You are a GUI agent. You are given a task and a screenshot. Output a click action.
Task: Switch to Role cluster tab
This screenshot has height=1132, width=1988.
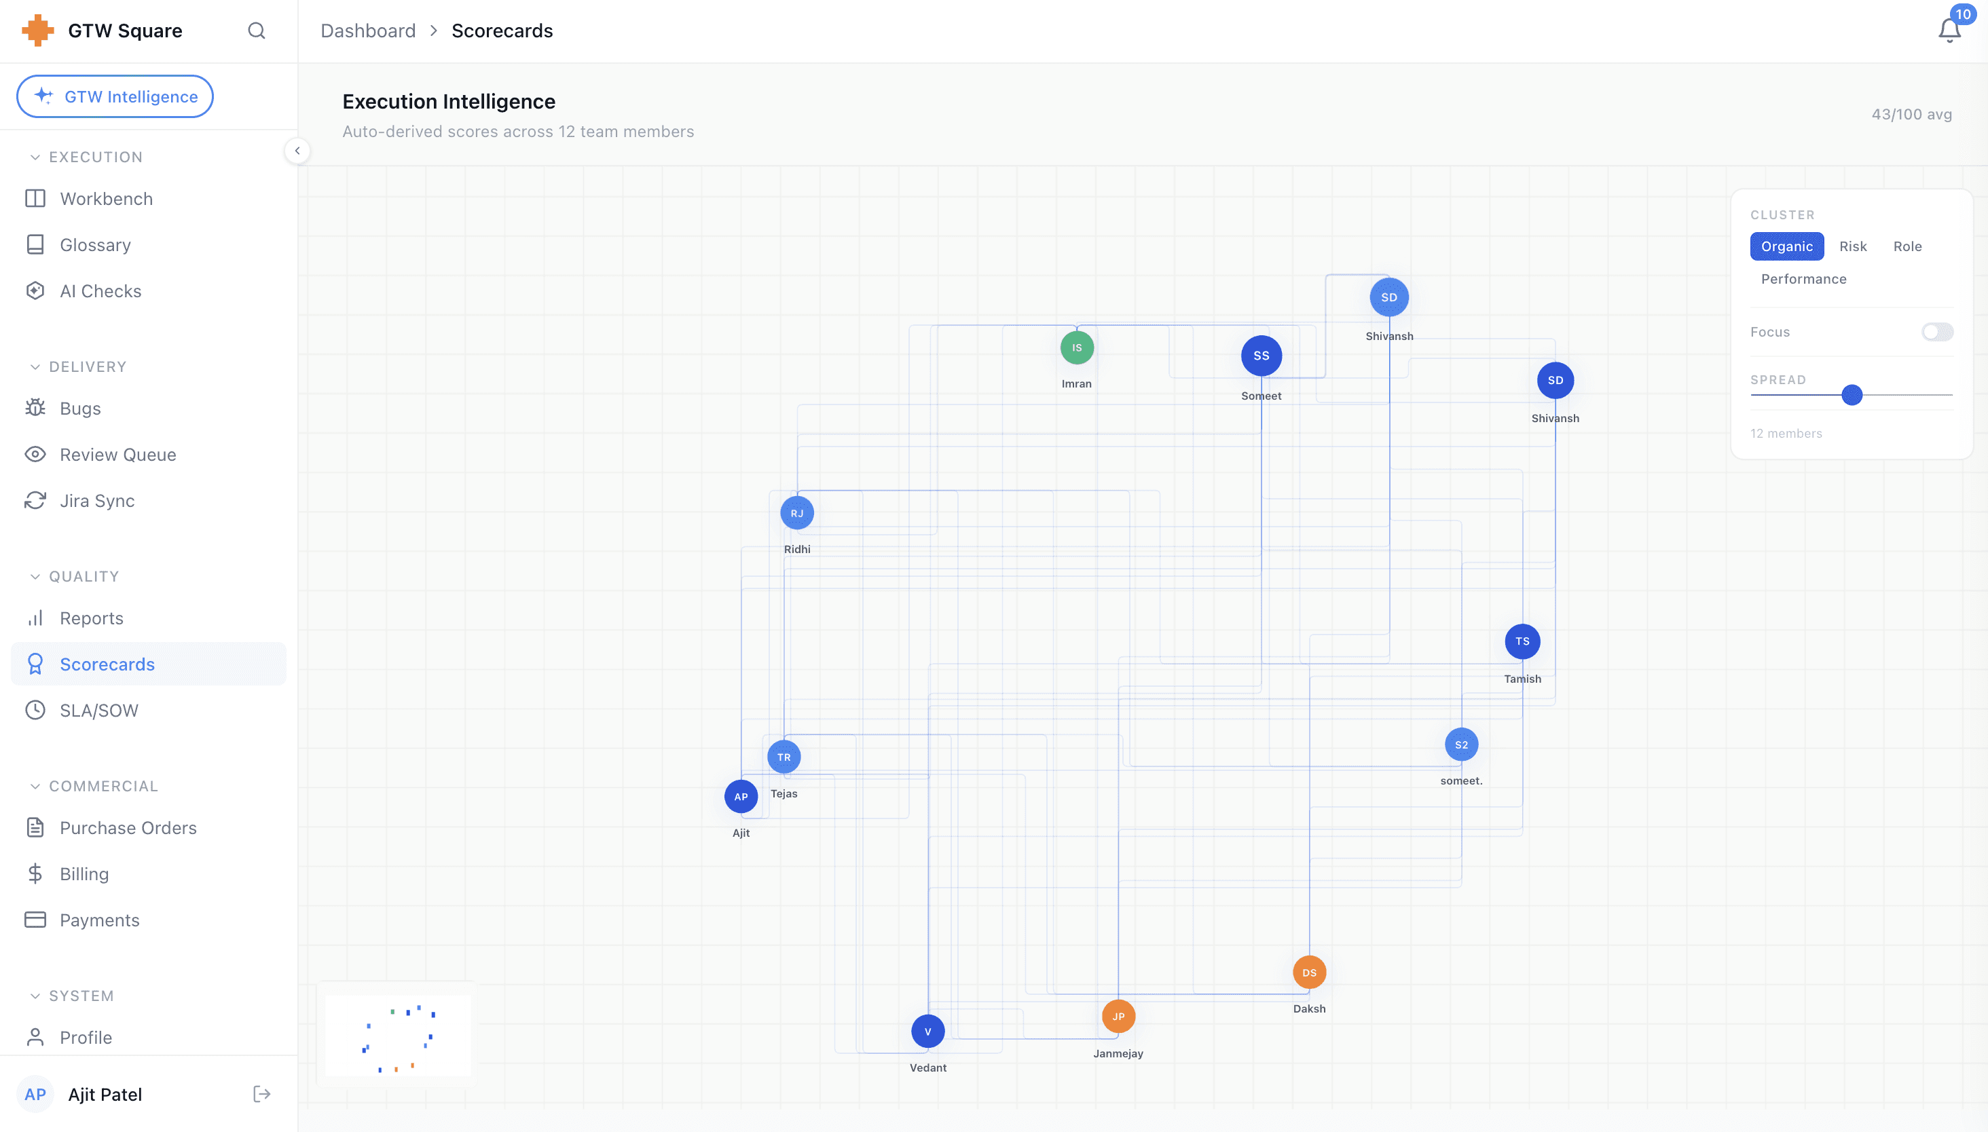[1907, 246]
